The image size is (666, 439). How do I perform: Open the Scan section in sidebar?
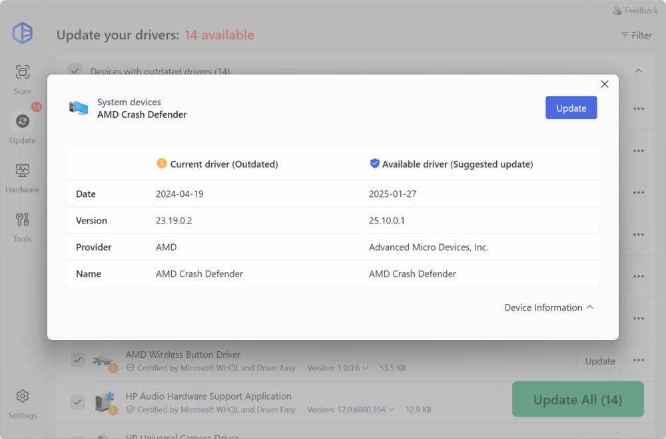pos(23,79)
